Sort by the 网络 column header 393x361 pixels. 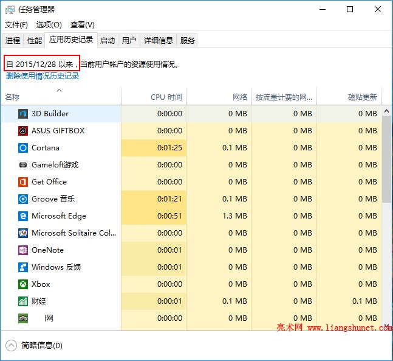coord(219,96)
